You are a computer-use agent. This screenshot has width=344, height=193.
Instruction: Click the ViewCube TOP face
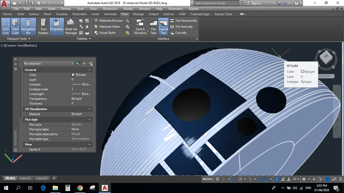point(326,57)
